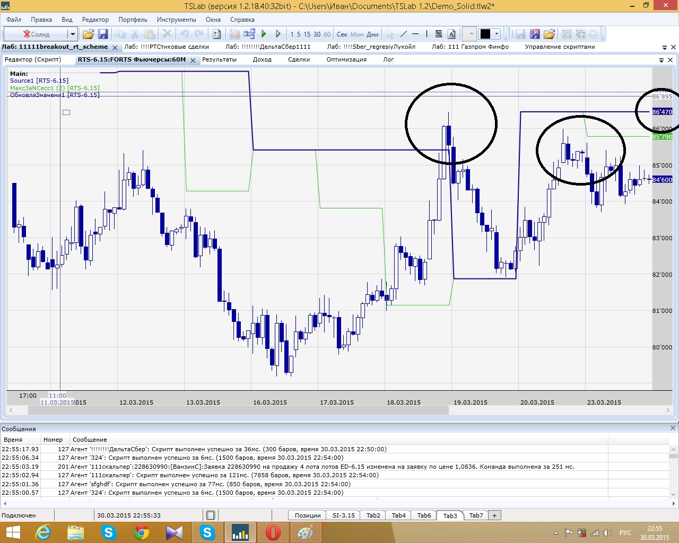Select the Fibonacci levels drawing tool

pos(439,34)
